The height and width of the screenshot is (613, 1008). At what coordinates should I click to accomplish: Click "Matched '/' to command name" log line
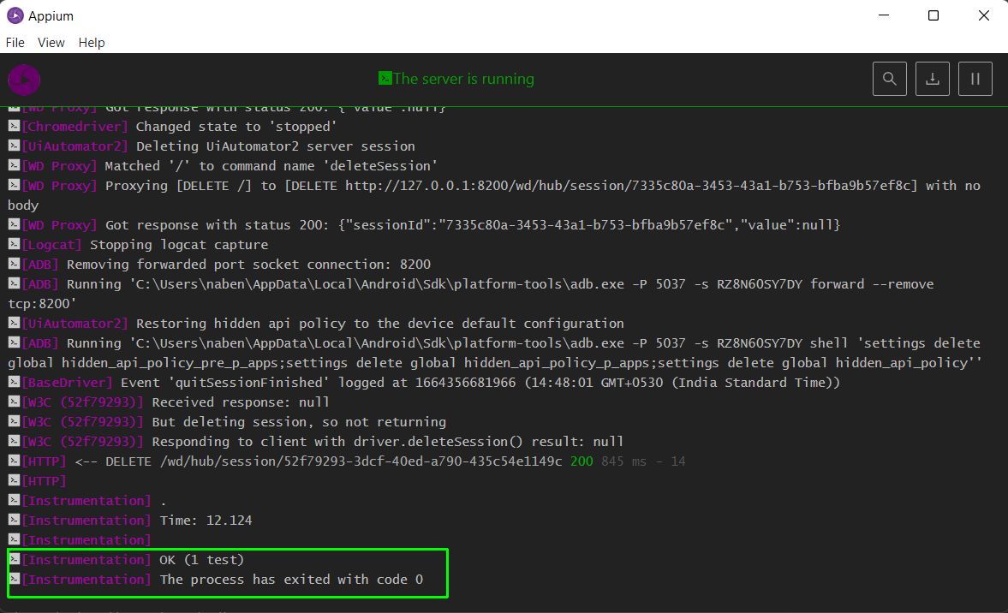pyautogui.click(x=271, y=166)
